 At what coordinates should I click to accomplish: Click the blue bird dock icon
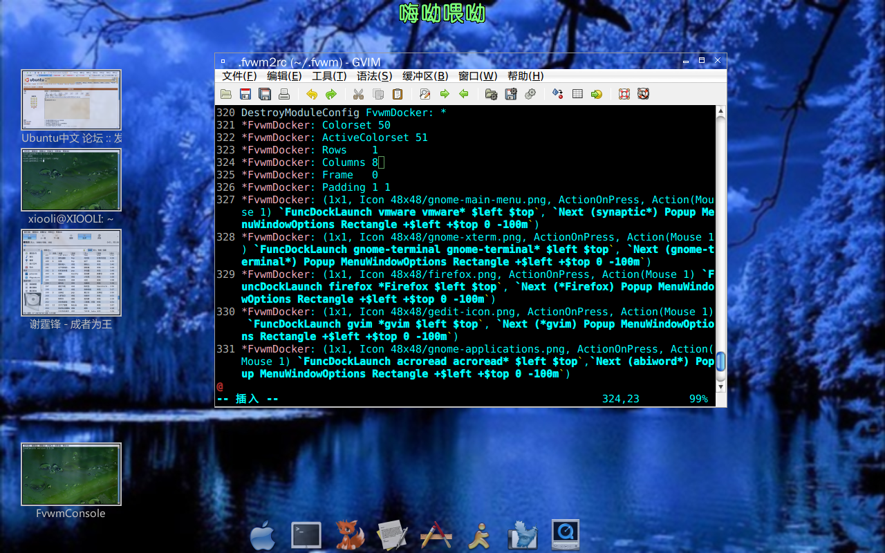[x=523, y=535]
